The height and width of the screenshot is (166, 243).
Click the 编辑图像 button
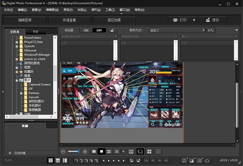coord(24,20)
